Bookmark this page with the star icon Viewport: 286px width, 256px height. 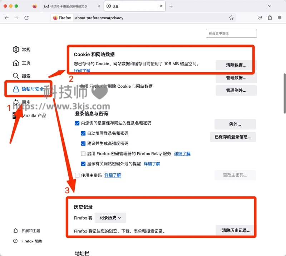point(231,18)
